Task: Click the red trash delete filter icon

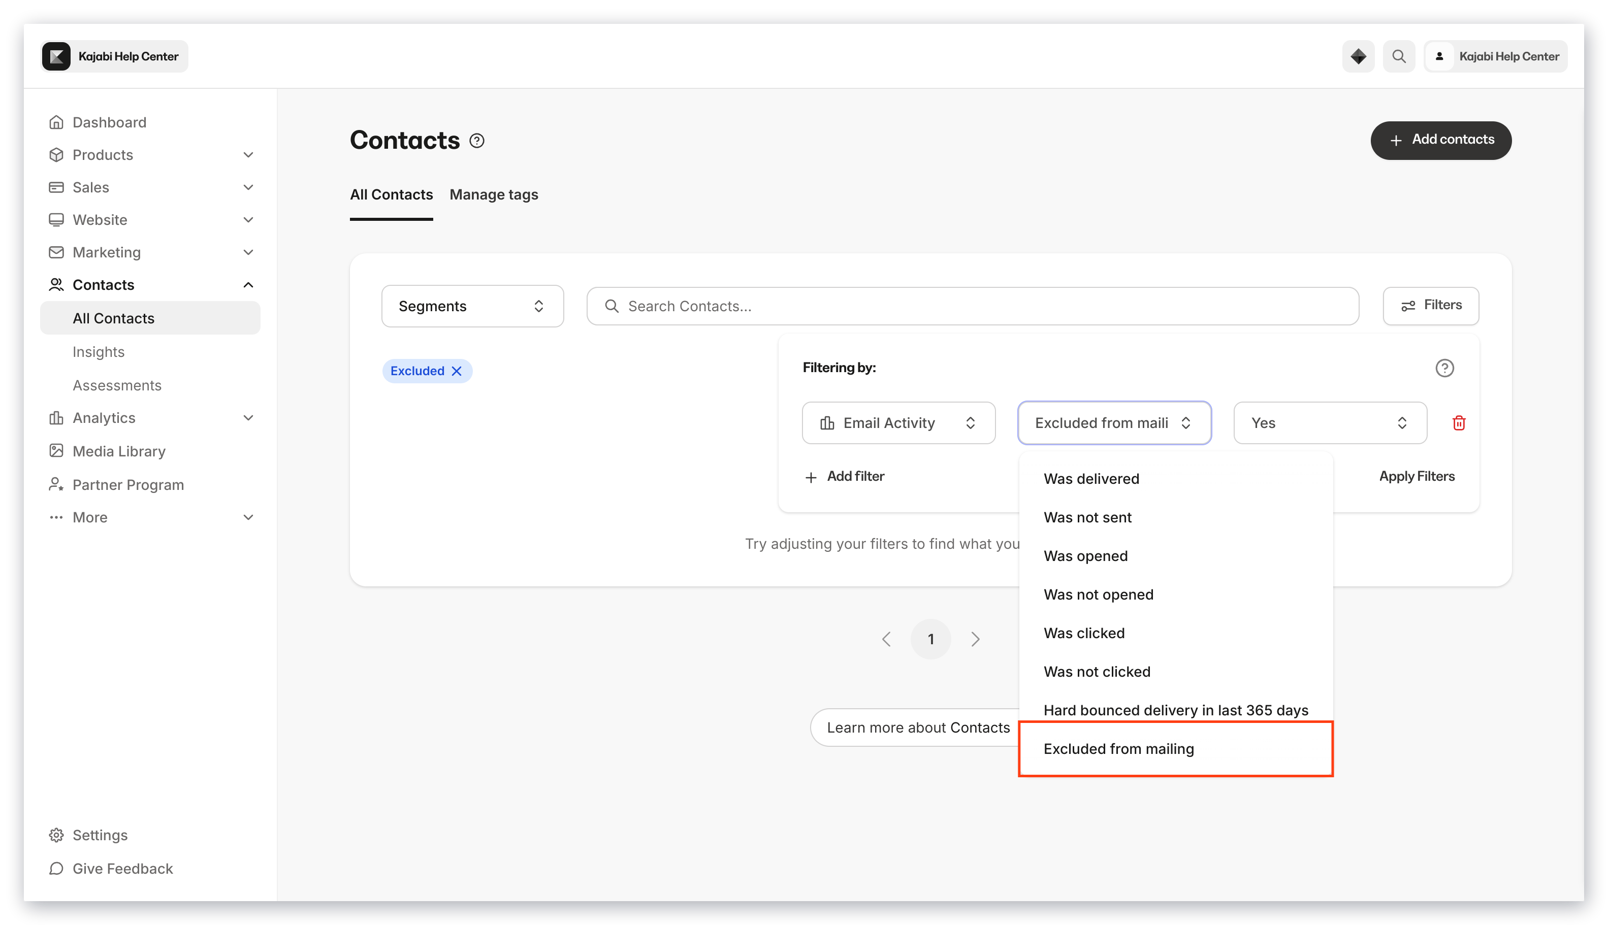Action: point(1459,423)
